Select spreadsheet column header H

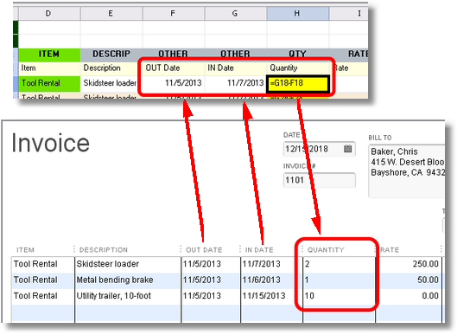(297, 14)
